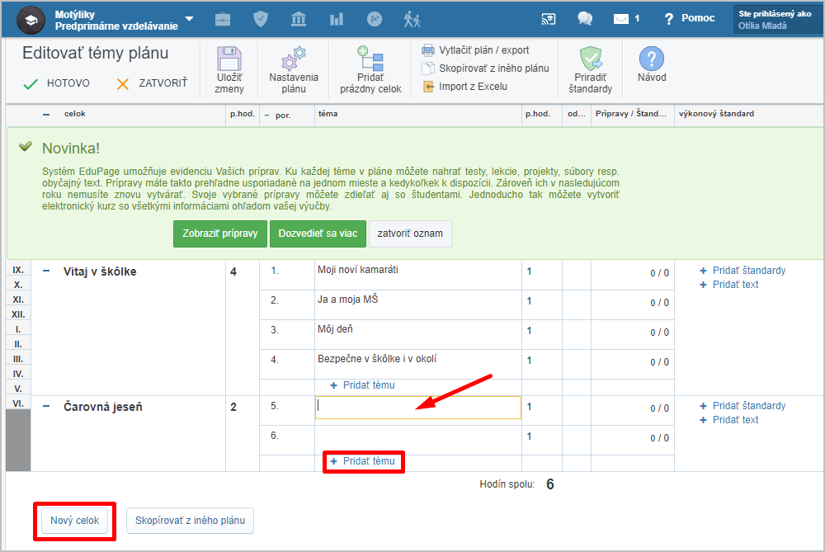
Task: Click Skopírovať z iného plánu in toolbar
Action: (x=486, y=68)
